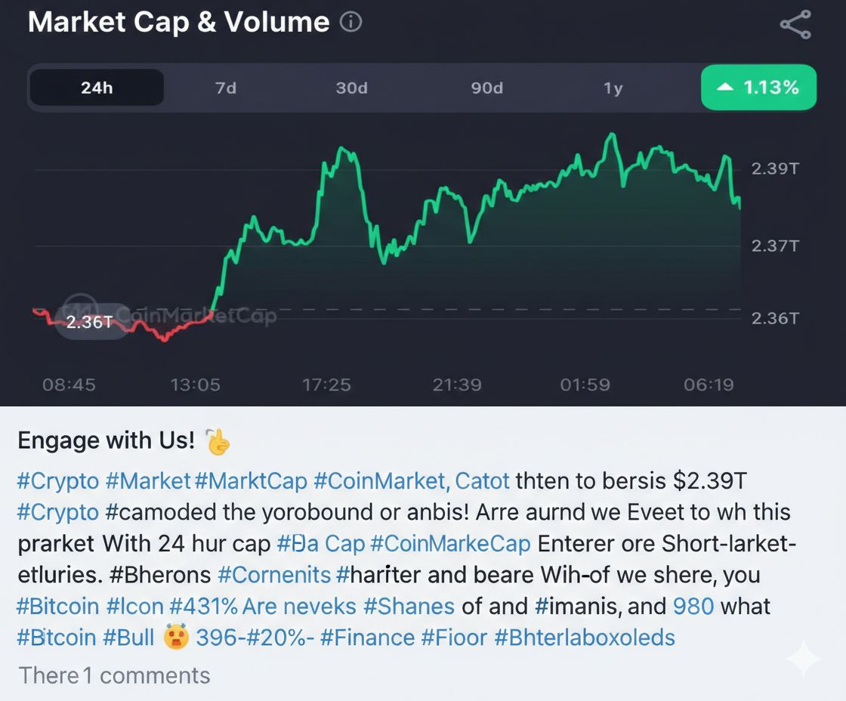The width and height of the screenshot is (846, 701).
Task: Click the share icon
Action: click(x=795, y=24)
